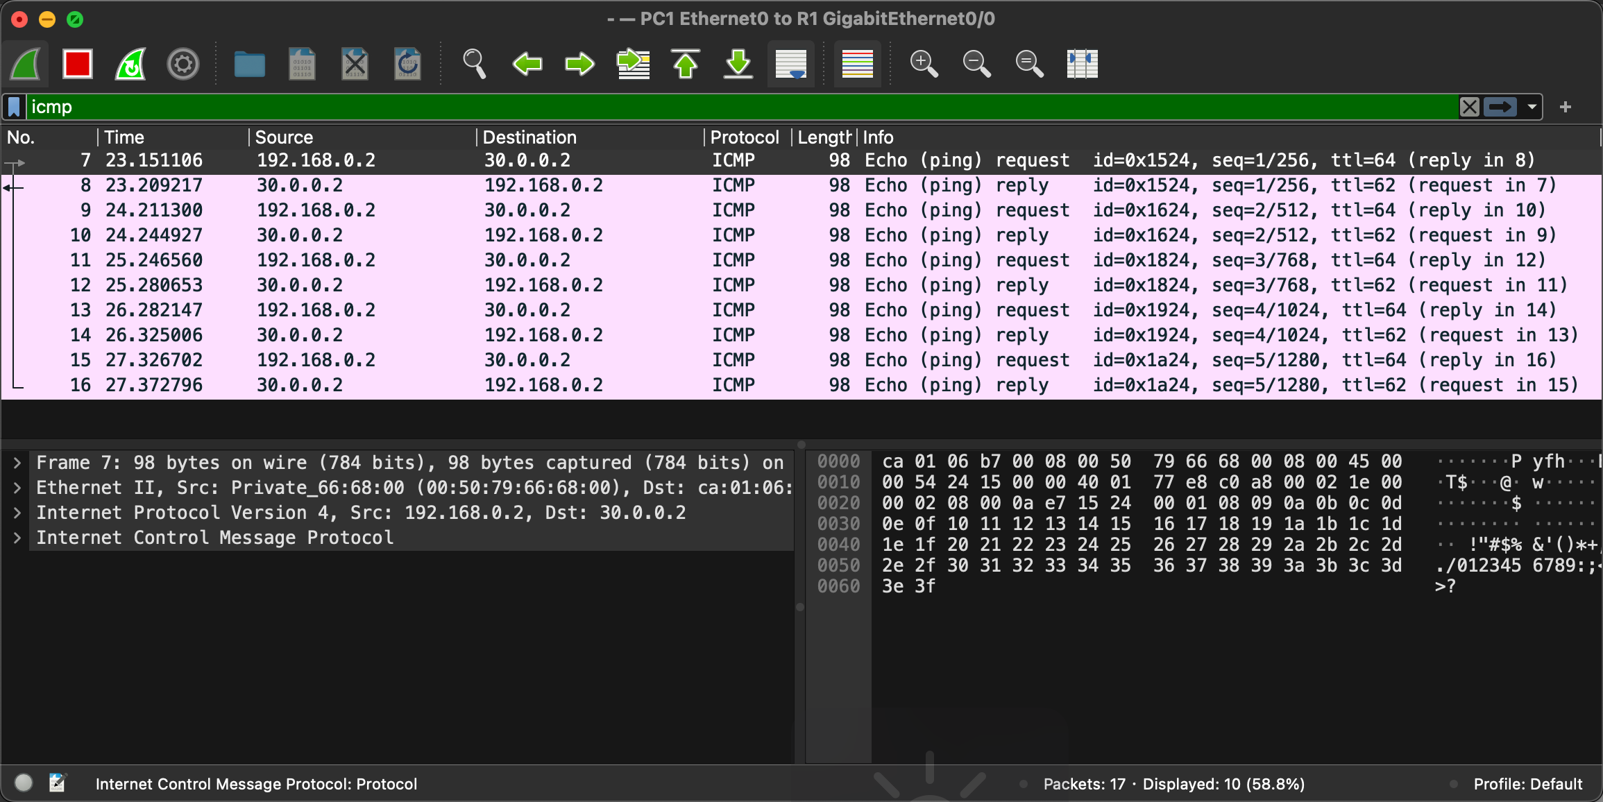Open a capture file with folder icon
Screen dimensions: 1603x802
tap(249, 65)
